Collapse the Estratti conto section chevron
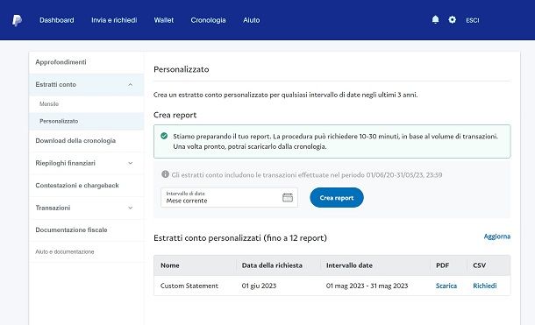 tap(131, 84)
